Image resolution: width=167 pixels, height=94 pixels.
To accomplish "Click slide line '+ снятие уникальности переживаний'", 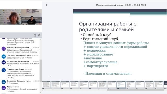I will (x=115, y=47).
